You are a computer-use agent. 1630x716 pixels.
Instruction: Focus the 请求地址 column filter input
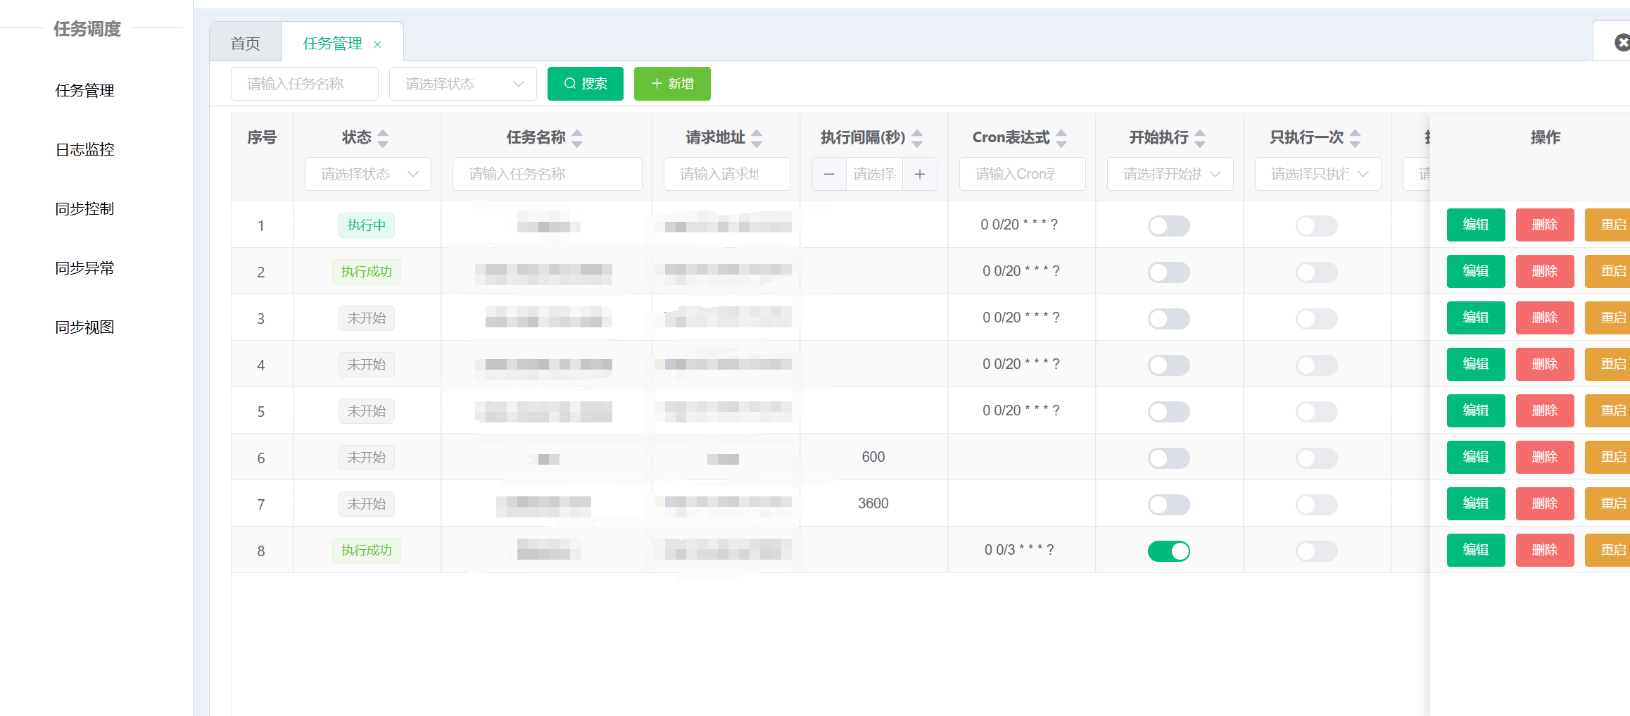tap(727, 174)
